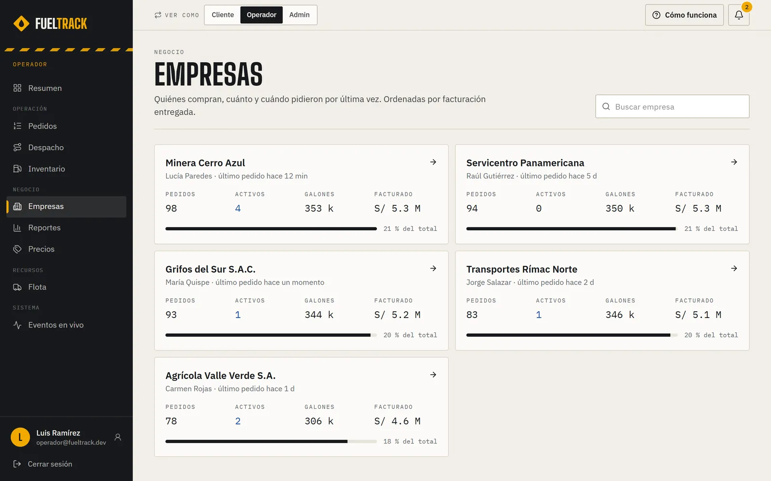Click the Cómo funciona button

[x=684, y=15]
